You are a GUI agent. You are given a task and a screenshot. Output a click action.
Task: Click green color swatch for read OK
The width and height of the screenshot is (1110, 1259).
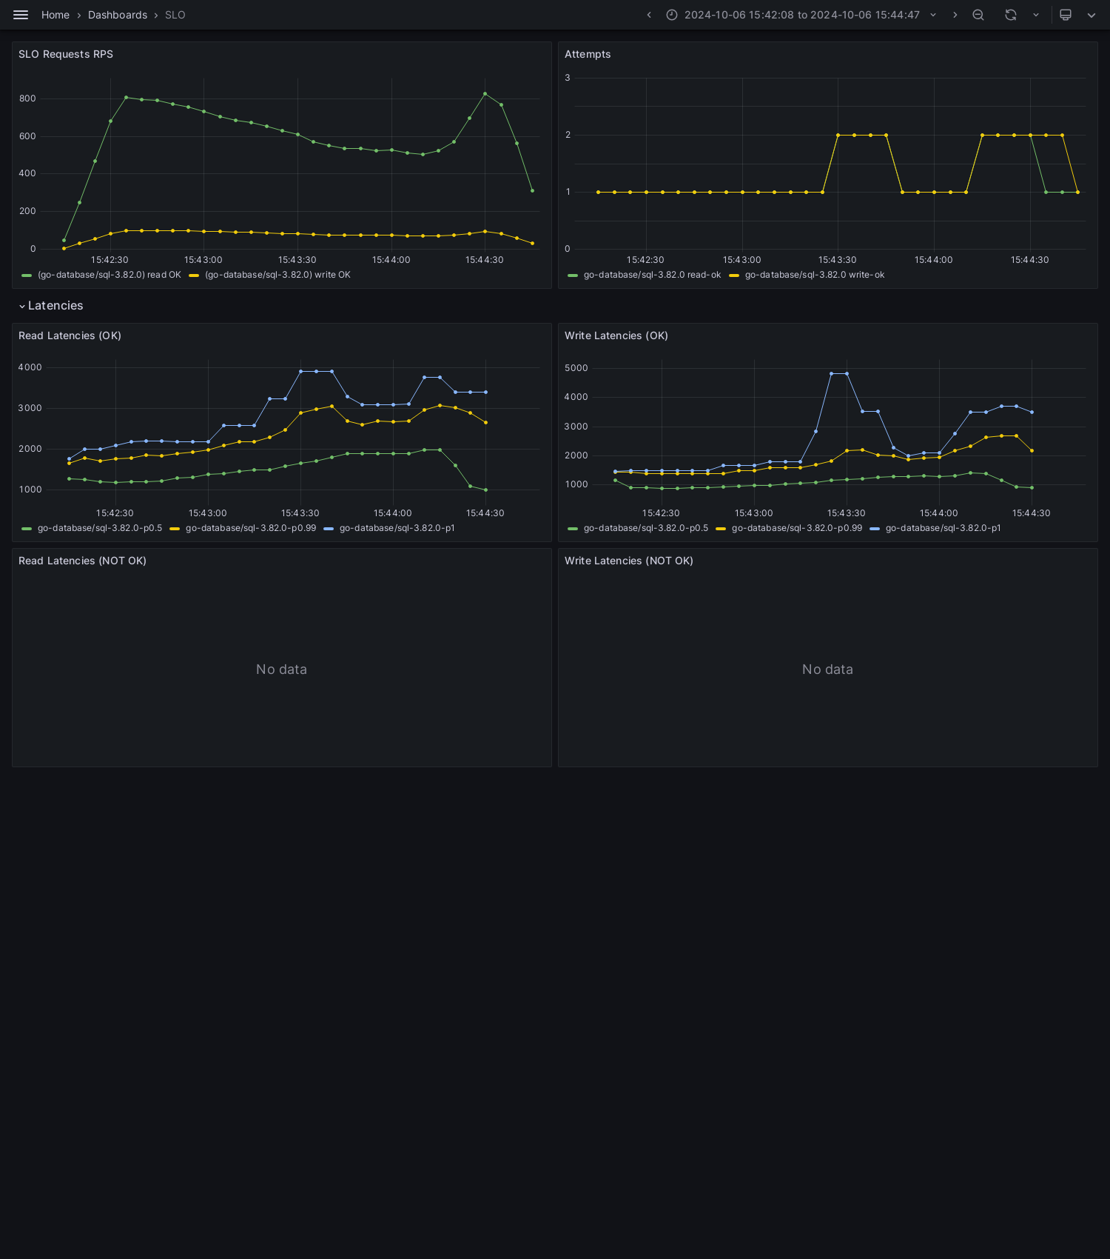point(27,275)
